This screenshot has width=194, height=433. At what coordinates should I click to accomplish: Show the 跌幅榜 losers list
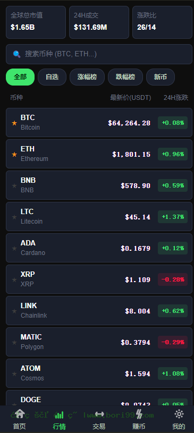click(125, 77)
